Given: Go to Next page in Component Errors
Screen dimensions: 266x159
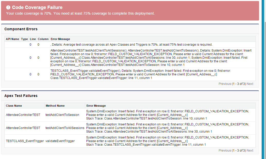Looking at the screenshot, I should click(x=250, y=84).
